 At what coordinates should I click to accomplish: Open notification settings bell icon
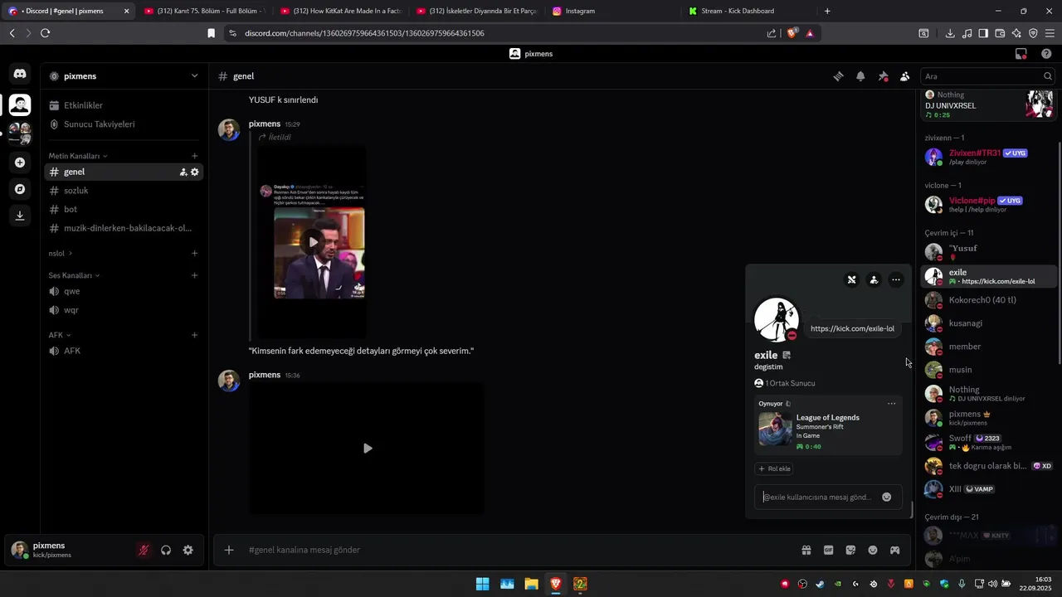[x=860, y=76]
